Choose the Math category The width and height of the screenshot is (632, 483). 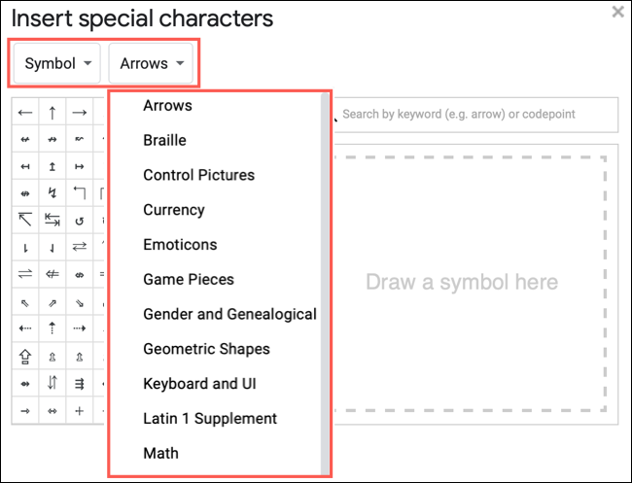[160, 453]
